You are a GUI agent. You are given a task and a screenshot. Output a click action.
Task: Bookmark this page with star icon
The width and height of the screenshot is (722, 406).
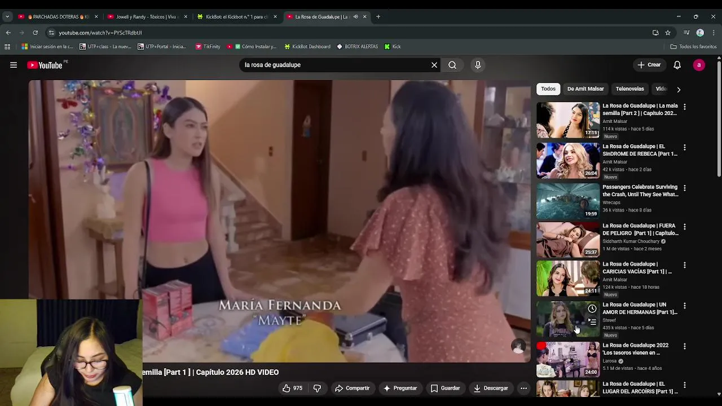668,33
